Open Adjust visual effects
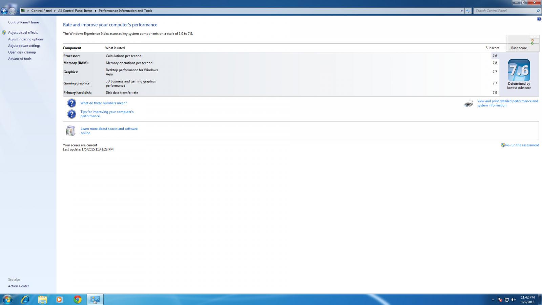 pos(23,33)
